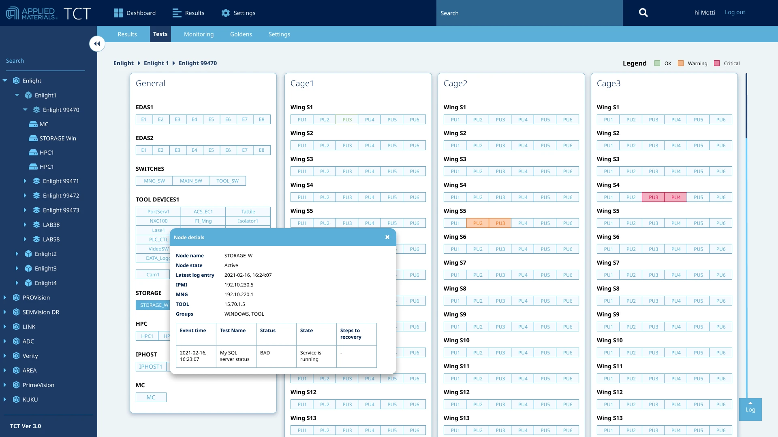Select critical PU3 in Cage3 Wing S4

pyautogui.click(x=653, y=197)
